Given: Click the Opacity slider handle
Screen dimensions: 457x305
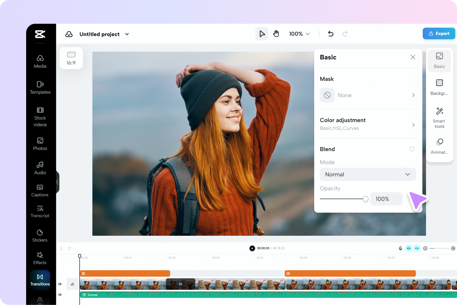Looking at the screenshot, I should click(x=366, y=199).
